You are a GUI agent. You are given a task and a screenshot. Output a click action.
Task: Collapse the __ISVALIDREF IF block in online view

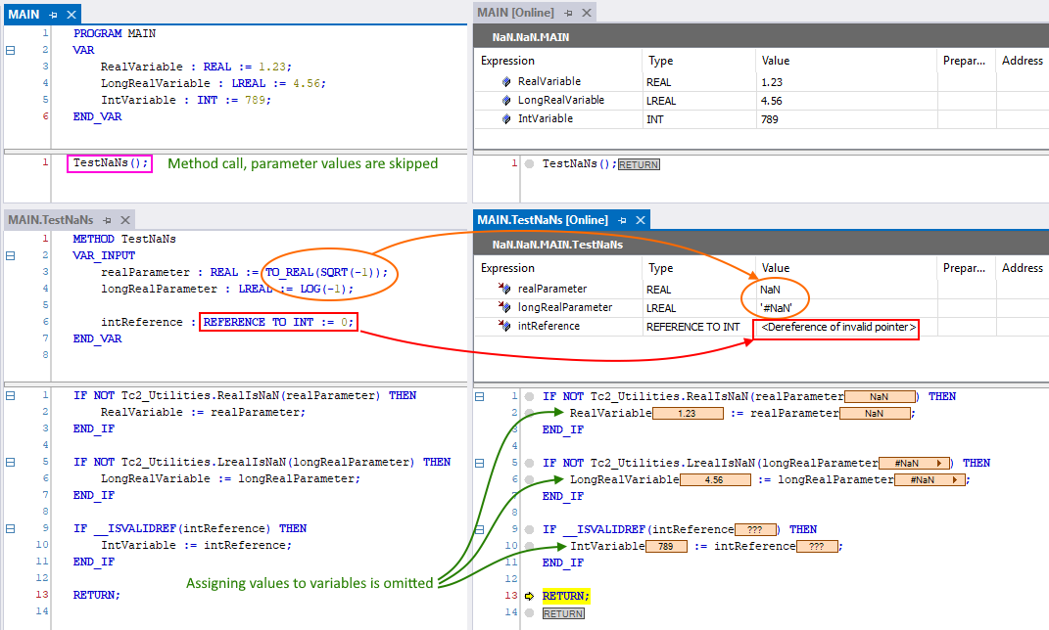click(x=479, y=529)
